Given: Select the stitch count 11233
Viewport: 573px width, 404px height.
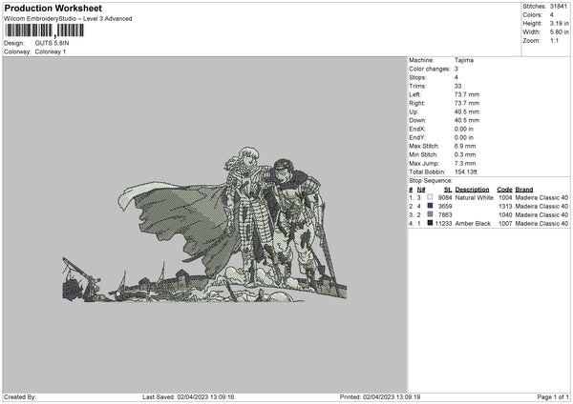Looking at the screenshot, I should coord(444,223).
